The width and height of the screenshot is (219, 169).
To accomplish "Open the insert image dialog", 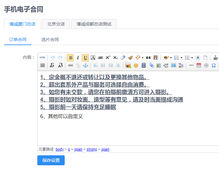I will 128,65.
